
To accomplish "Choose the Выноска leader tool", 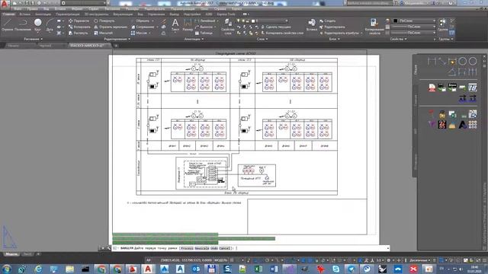I will pyautogui.click(x=204, y=27).
